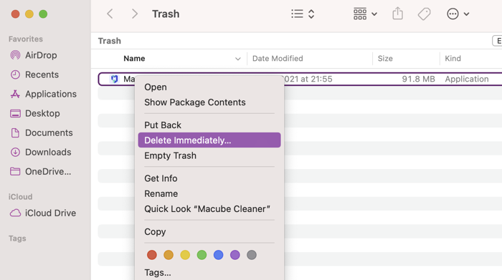
Task: Click the Downloads sidebar icon
Action: 15,152
